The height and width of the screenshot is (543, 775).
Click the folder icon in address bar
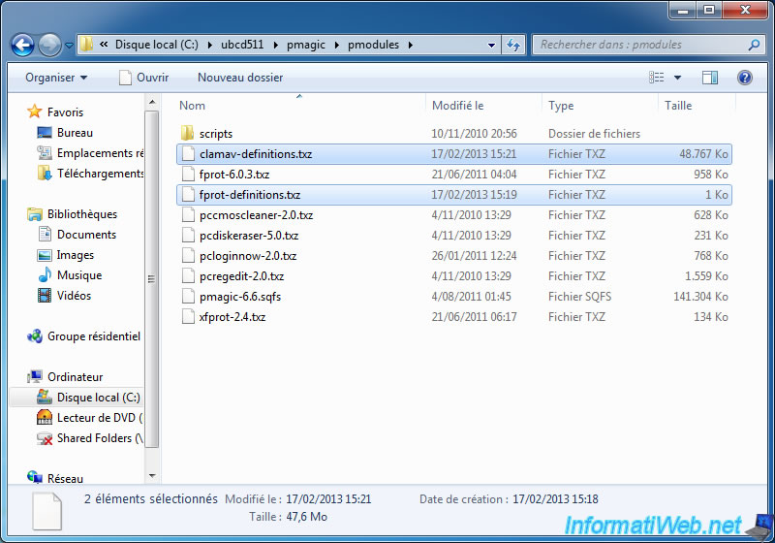point(86,44)
